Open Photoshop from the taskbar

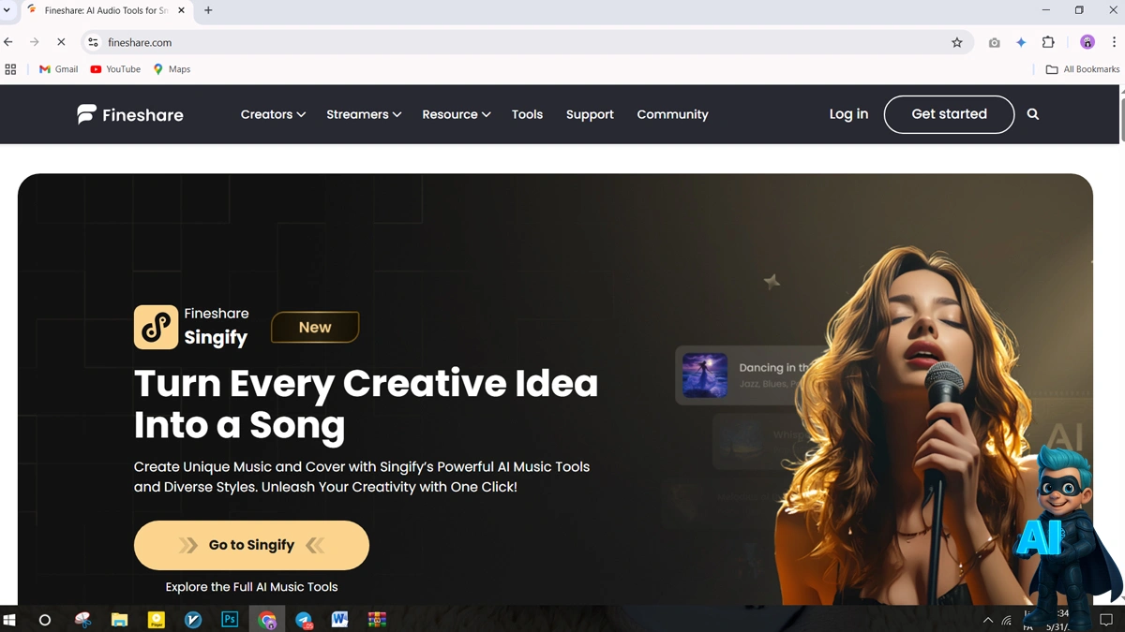pos(230,620)
